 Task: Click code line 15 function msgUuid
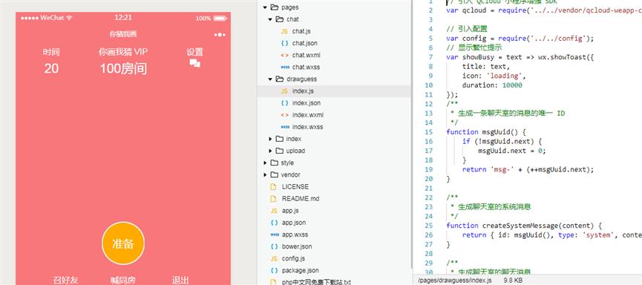(x=486, y=132)
